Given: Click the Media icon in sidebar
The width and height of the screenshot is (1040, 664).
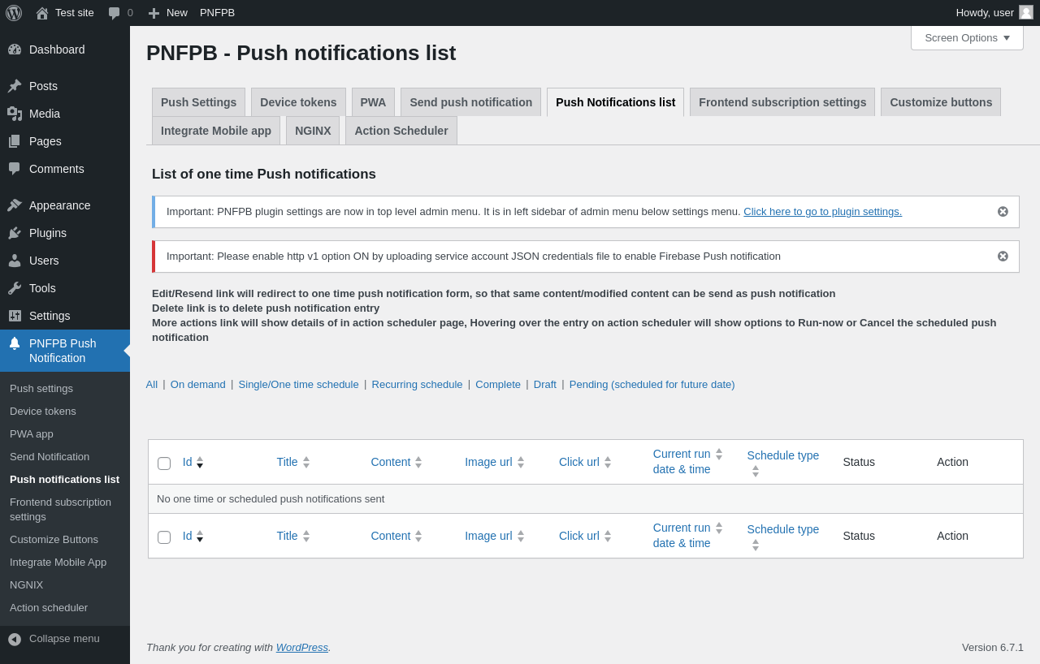Looking at the screenshot, I should coord(15,114).
